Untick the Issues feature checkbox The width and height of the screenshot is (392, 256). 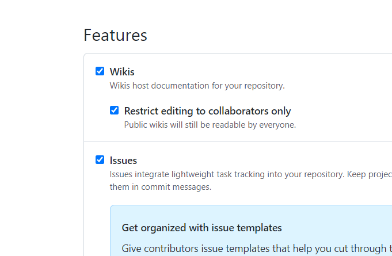pos(100,160)
